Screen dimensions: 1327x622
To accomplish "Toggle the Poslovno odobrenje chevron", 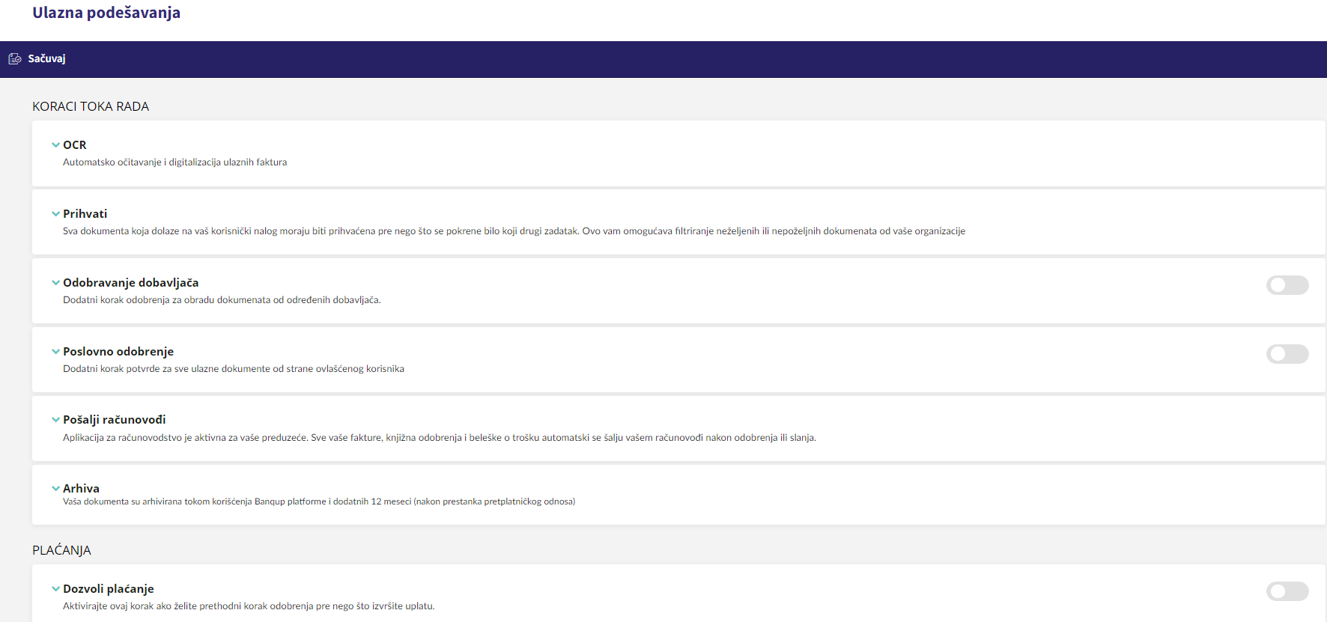I will click(x=55, y=352).
